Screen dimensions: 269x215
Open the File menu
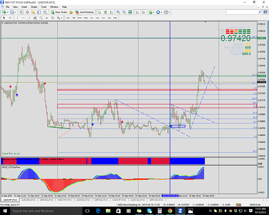tap(8, 7)
